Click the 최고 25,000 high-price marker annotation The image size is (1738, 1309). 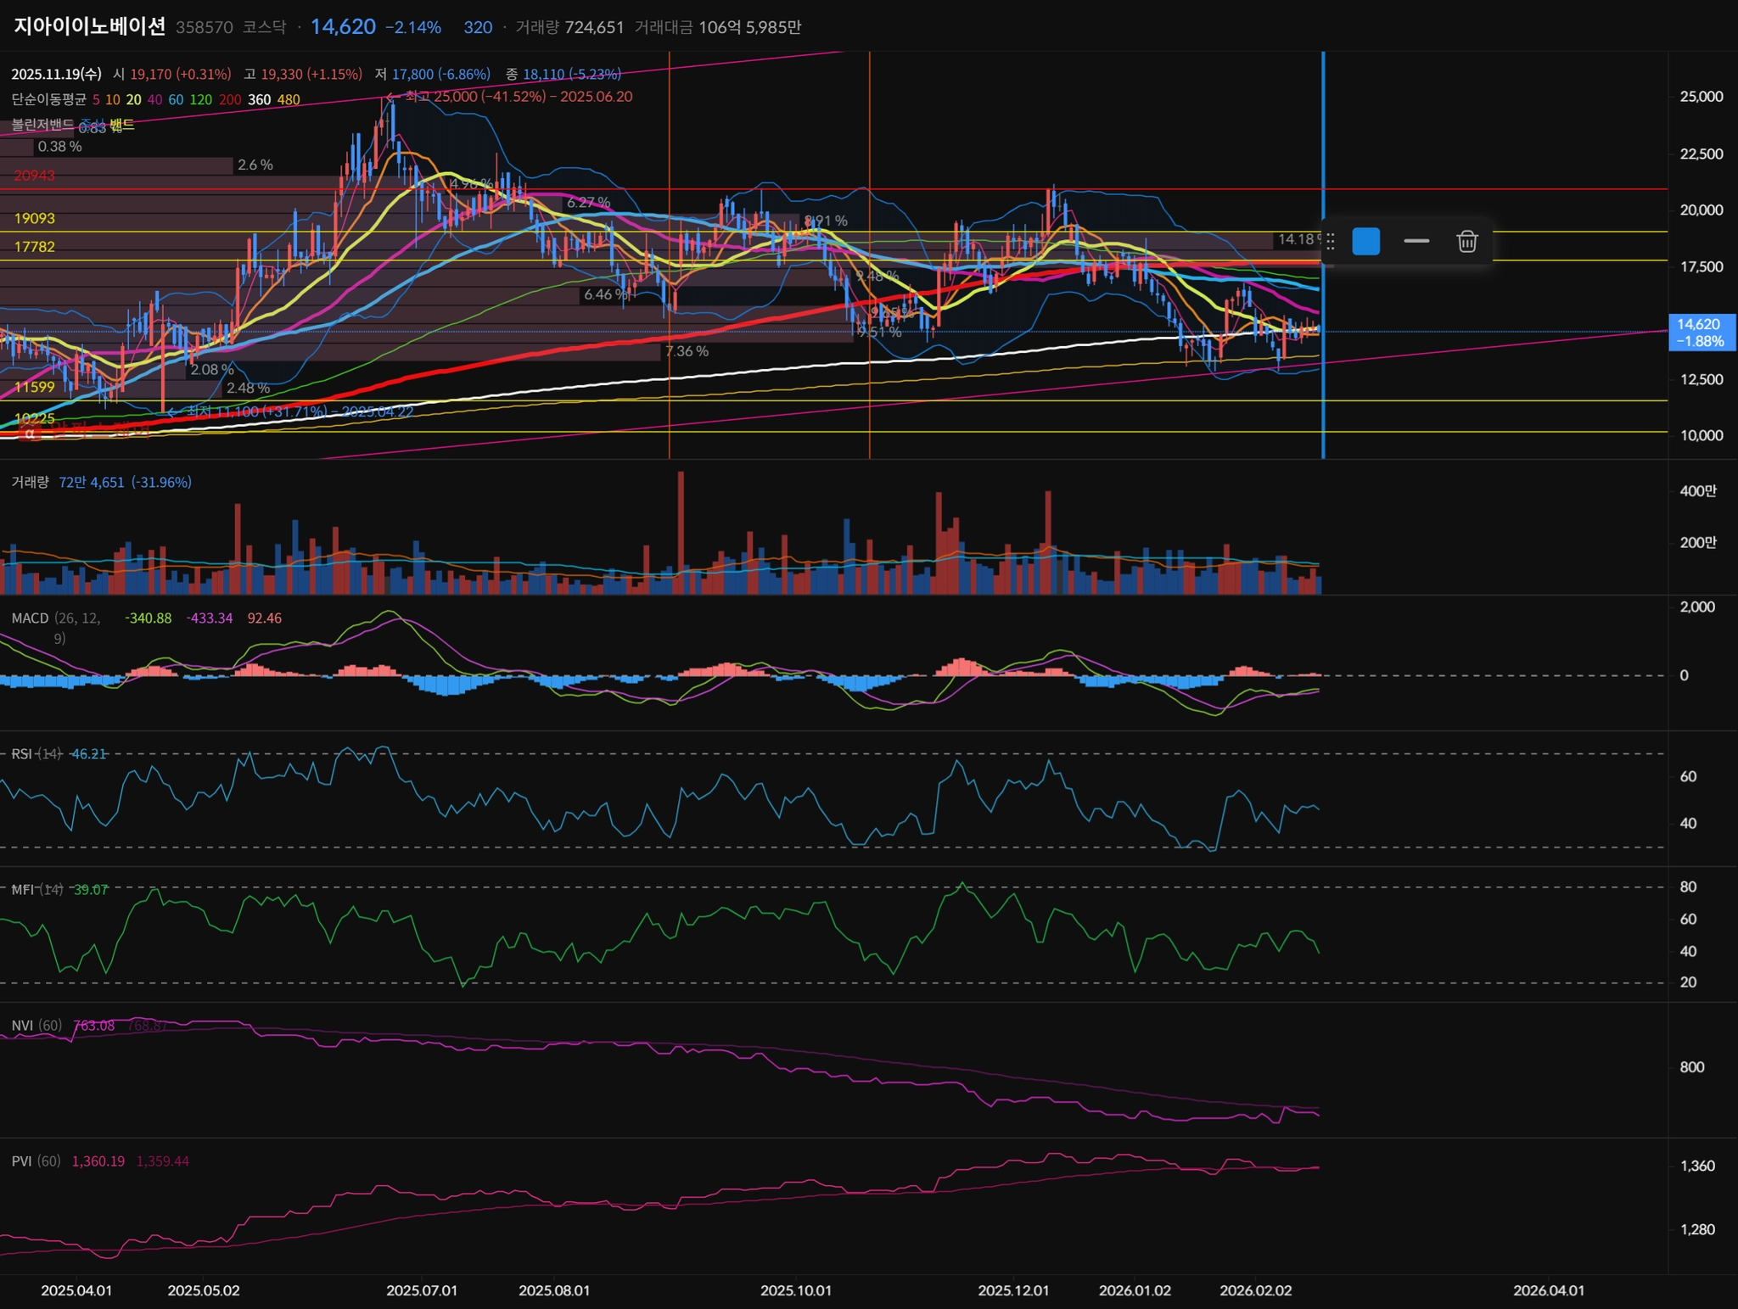518,97
